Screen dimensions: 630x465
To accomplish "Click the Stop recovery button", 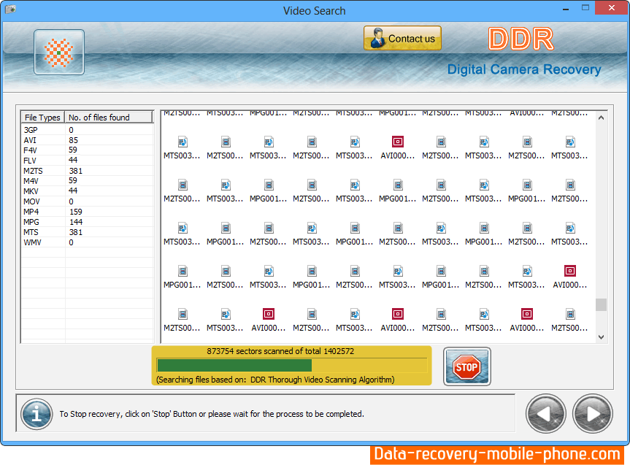I will (x=467, y=366).
